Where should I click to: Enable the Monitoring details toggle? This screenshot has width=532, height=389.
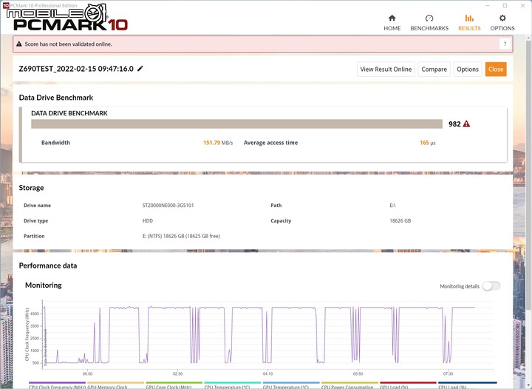[491, 286]
